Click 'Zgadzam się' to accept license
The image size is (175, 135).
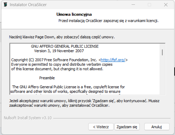[127, 127]
